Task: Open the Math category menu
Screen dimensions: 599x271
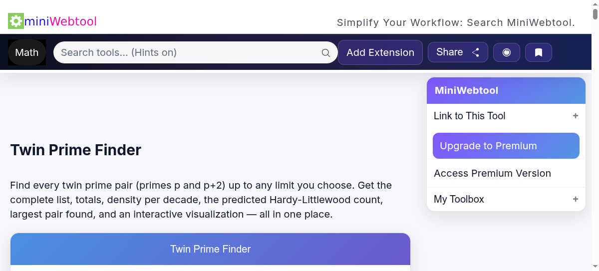Action: click(27, 52)
